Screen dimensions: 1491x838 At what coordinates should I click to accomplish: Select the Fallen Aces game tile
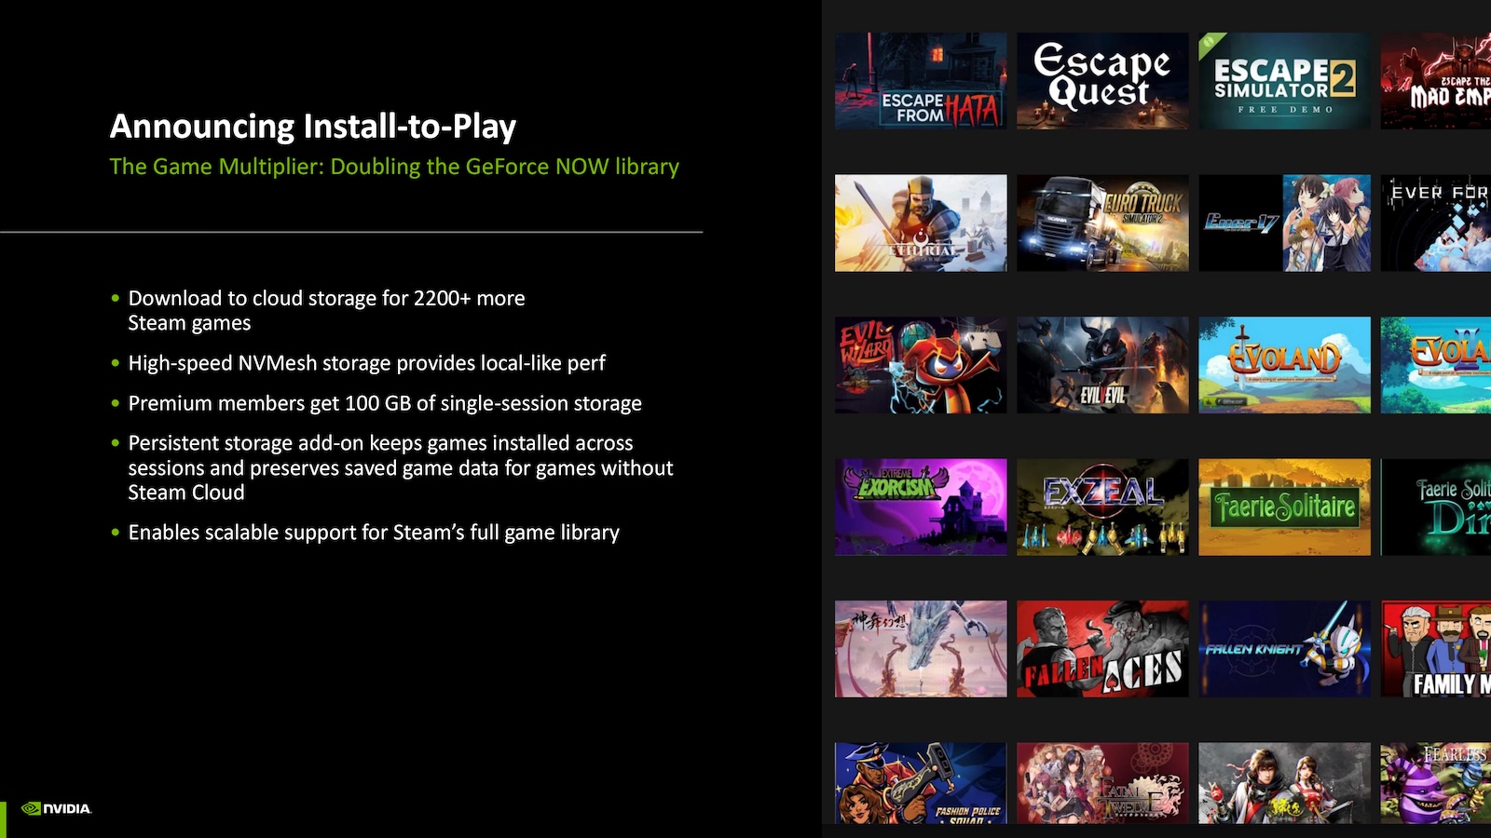1101,649
